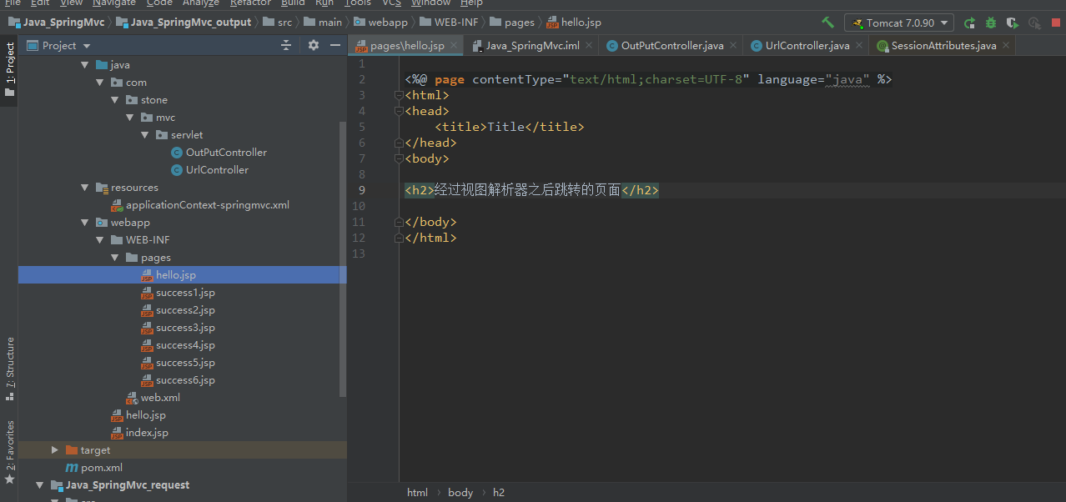Click the Project panel vertical scrollbar
Image resolution: width=1066 pixels, height=502 pixels.
click(x=343, y=259)
